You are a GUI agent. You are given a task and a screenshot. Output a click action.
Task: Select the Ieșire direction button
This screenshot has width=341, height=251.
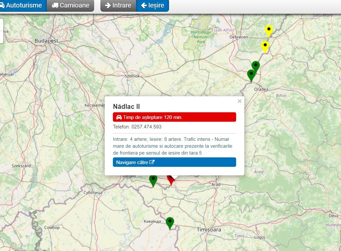point(152,6)
